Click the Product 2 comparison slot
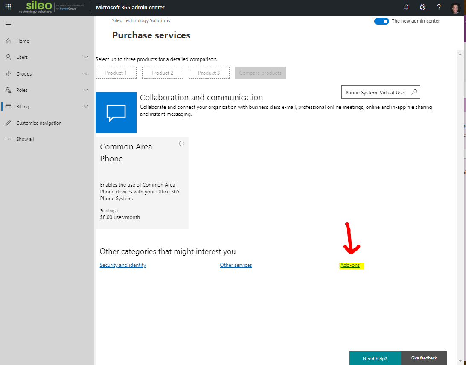The width and height of the screenshot is (466, 365). (x=163, y=73)
